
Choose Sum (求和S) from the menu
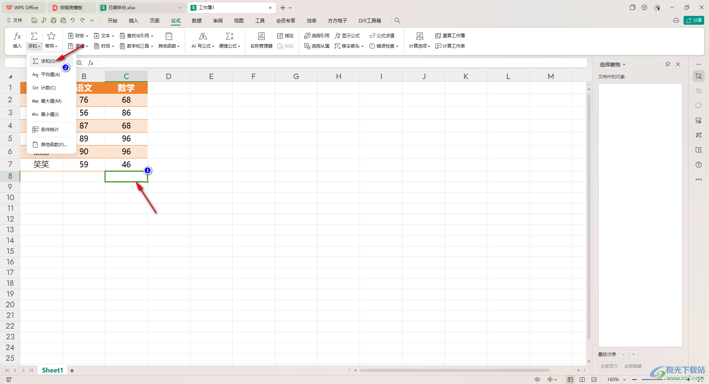coord(51,61)
